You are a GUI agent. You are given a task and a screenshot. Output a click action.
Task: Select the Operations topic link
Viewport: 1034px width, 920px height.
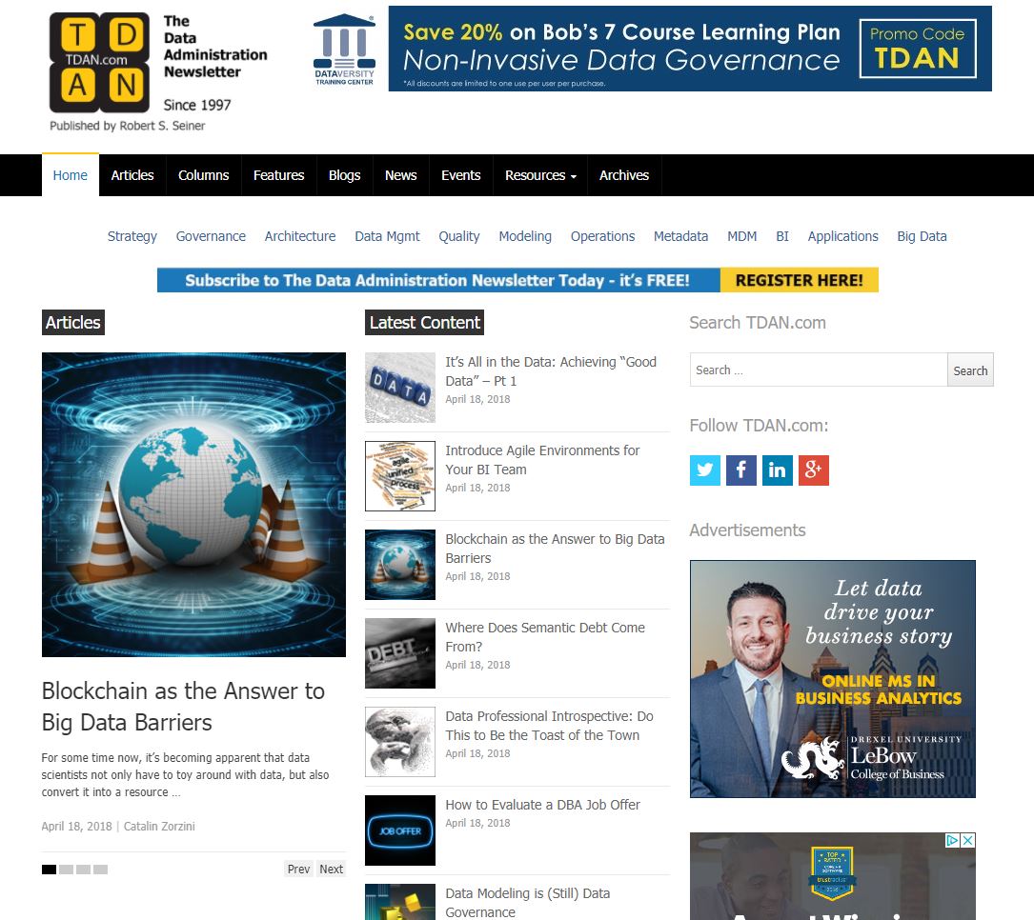tap(602, 236)
